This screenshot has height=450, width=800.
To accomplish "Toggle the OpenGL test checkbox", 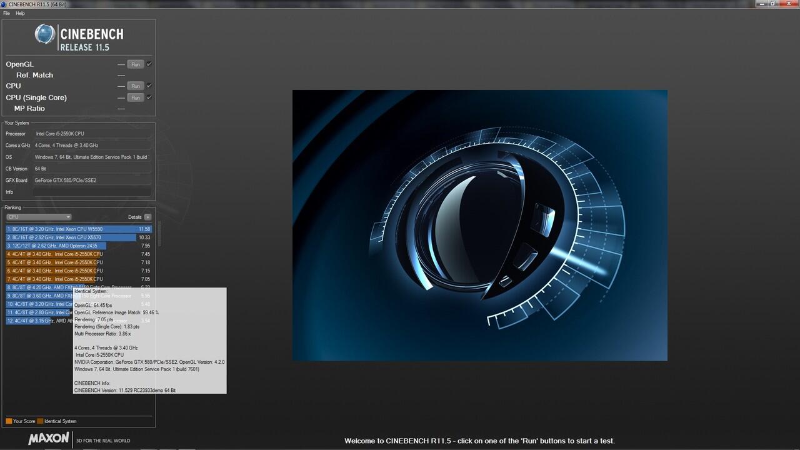I will (149, 64).
